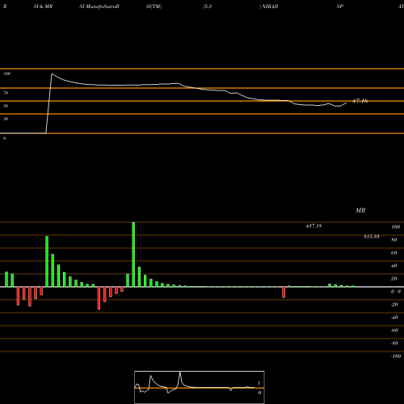Click the RSI value label 47.46
Viewport: 404px width, 404px height.
coord(360,101)
